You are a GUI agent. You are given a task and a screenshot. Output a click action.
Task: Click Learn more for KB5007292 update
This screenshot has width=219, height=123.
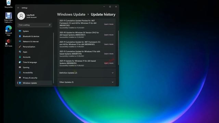coord(109,24)
